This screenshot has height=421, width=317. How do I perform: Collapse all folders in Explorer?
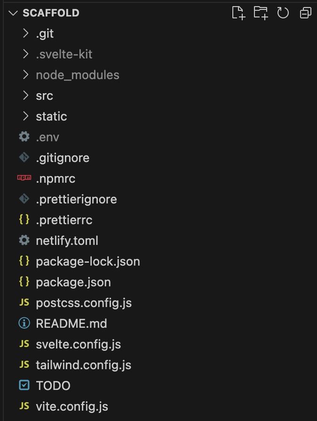pos(305,13)
